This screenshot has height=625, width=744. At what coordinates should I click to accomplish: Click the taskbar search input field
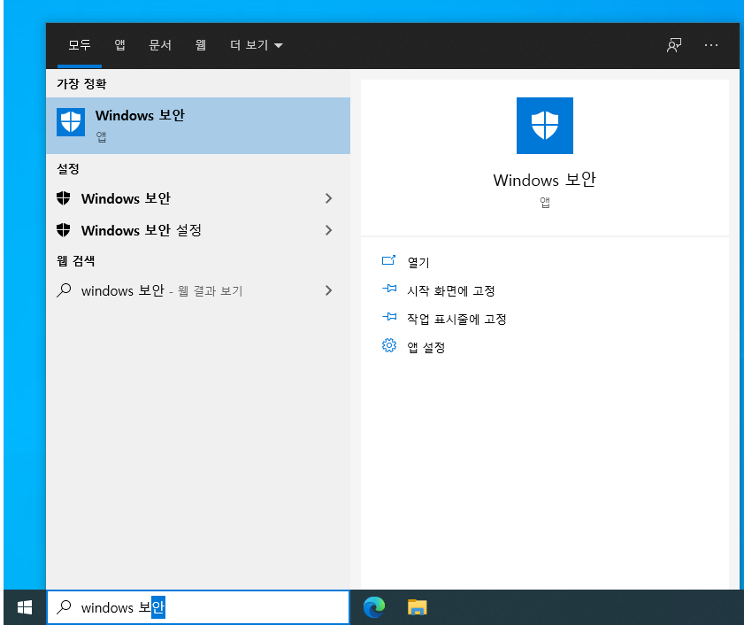198,607
